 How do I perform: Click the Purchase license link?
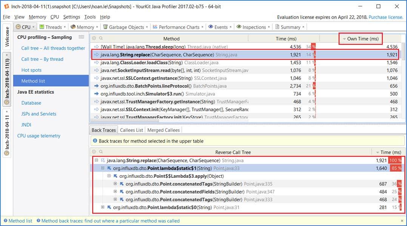[386, 17]
